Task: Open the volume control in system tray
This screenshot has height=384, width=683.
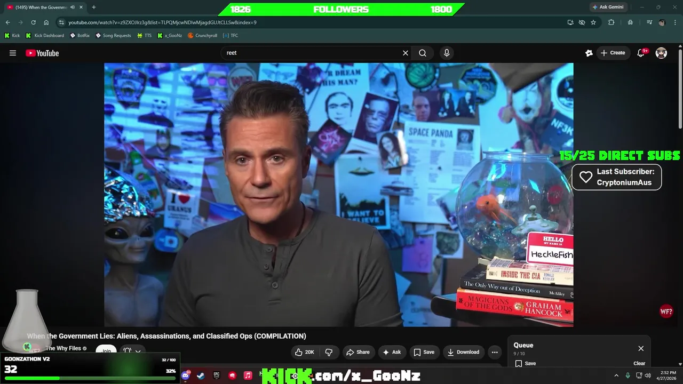Action: pos(647,375)
